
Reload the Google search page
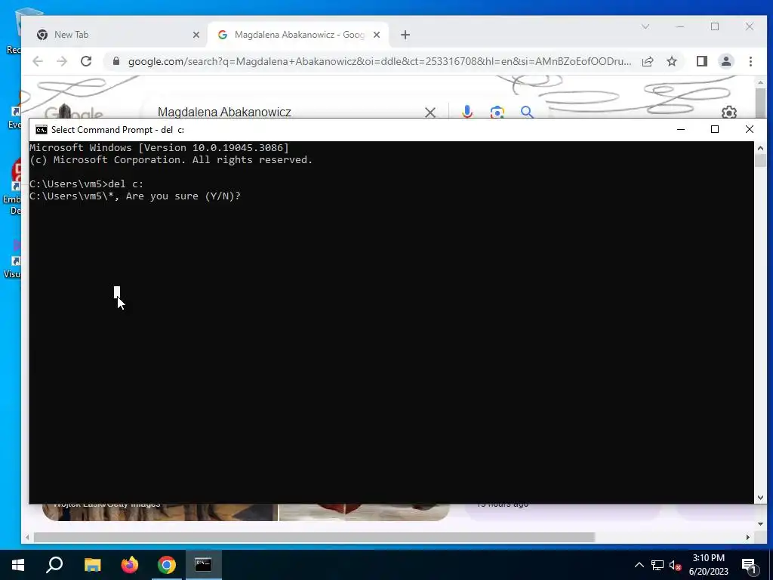point(86,61)
